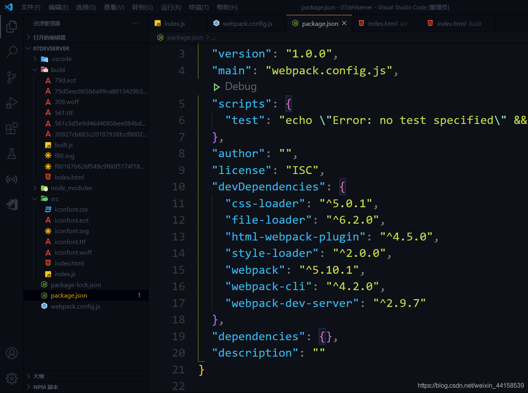Click the "webpack-dev-server" key in editor
Screen dimensions: 528x393
tap(292, 303)
